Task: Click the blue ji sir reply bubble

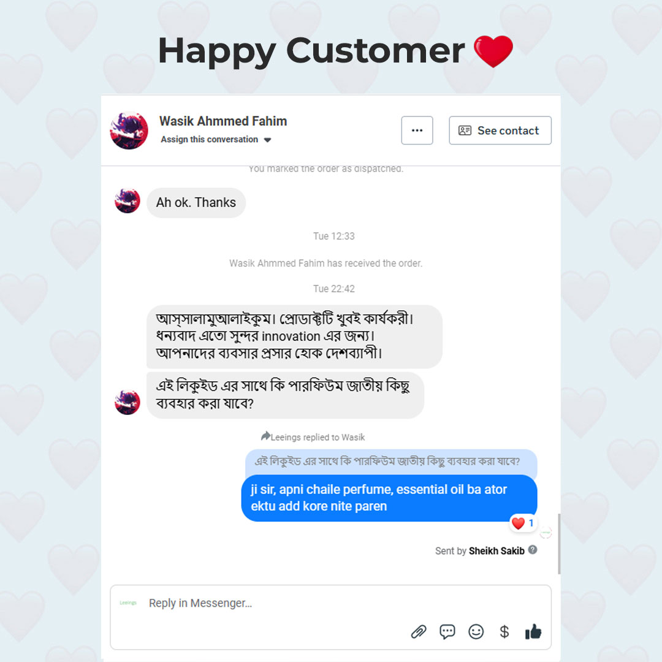Action: [389, 498]
